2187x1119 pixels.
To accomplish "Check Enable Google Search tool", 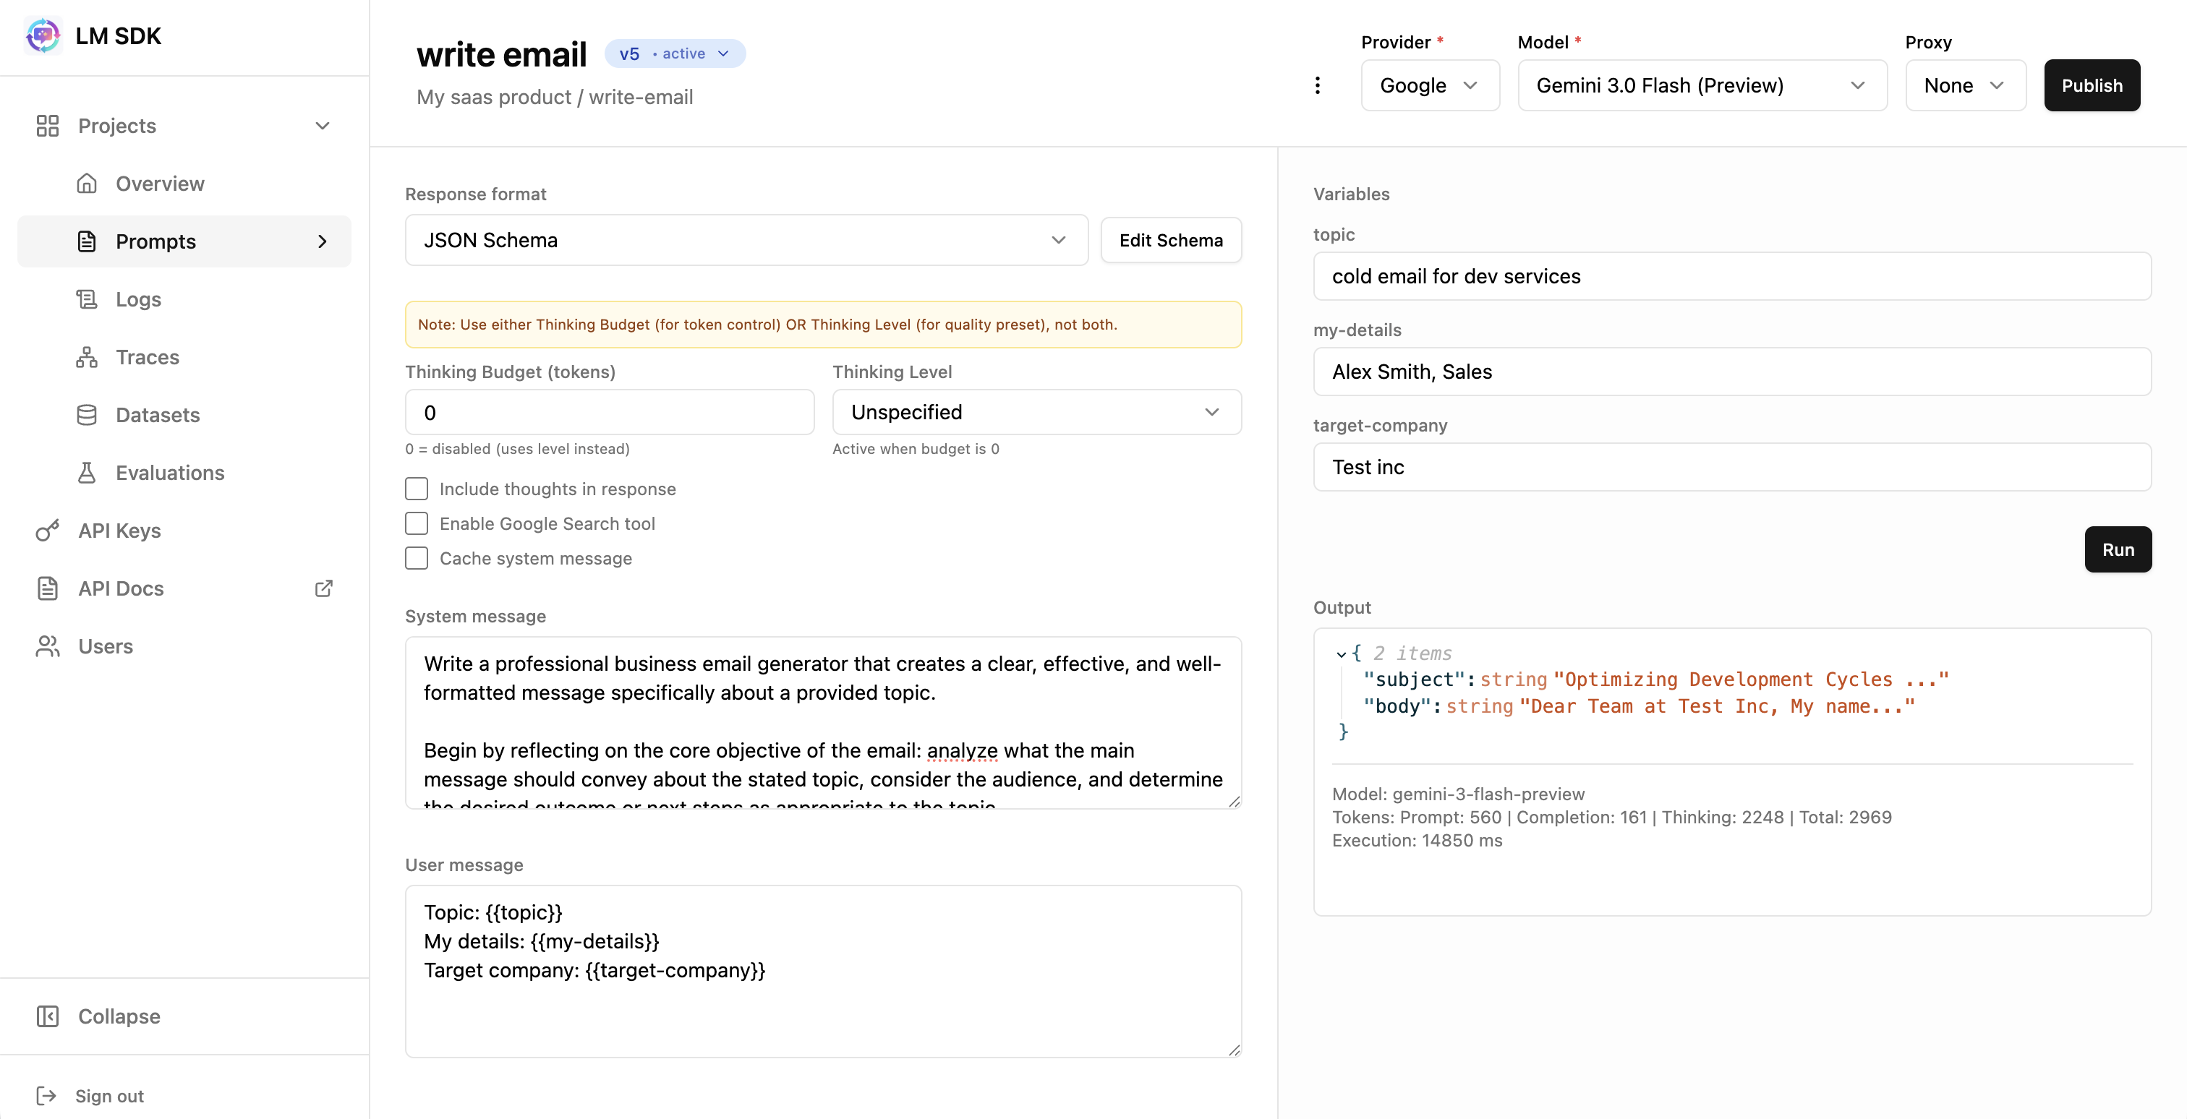I will 416,523.
